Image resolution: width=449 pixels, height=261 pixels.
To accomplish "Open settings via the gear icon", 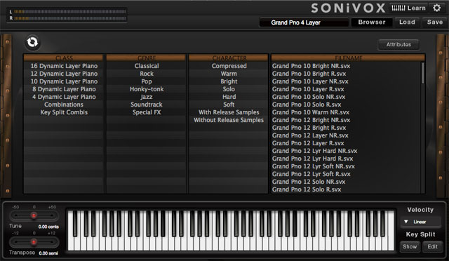I will pyautogui.click(x=436, y=8).
